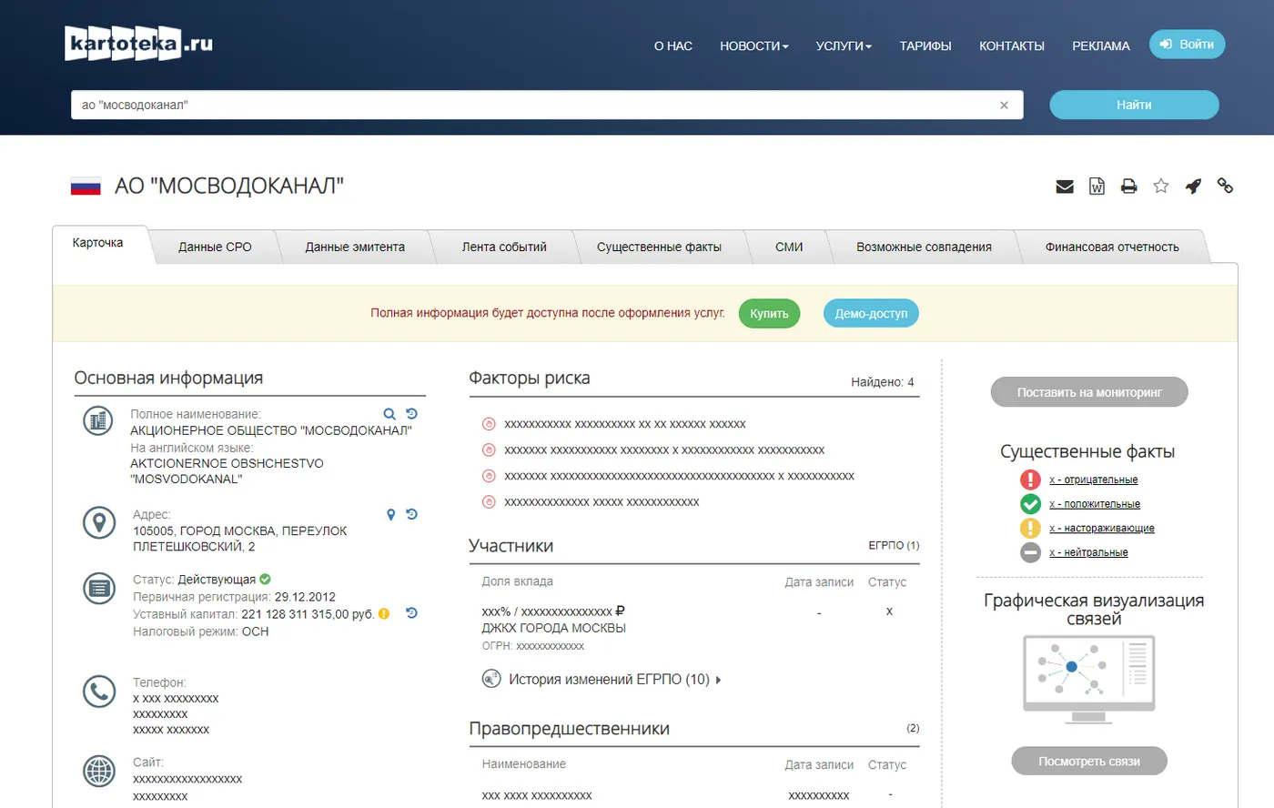Image resolution: width=1274 pixels, height=808 pixels.
Task: Add company to favorites star icon
Action: point(1161,187)
